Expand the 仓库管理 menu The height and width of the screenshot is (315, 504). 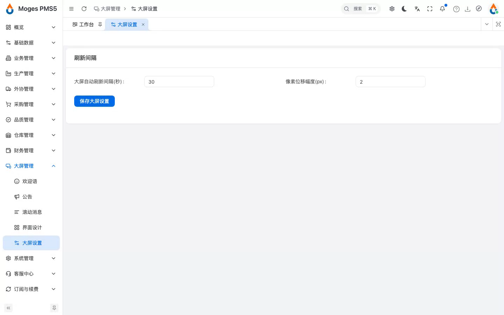point(31,135)
